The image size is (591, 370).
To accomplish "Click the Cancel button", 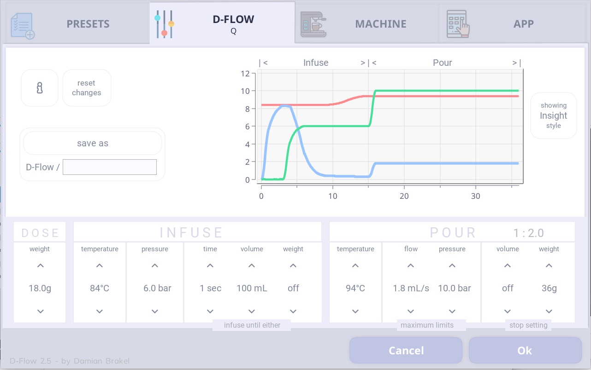I will 406,351.
